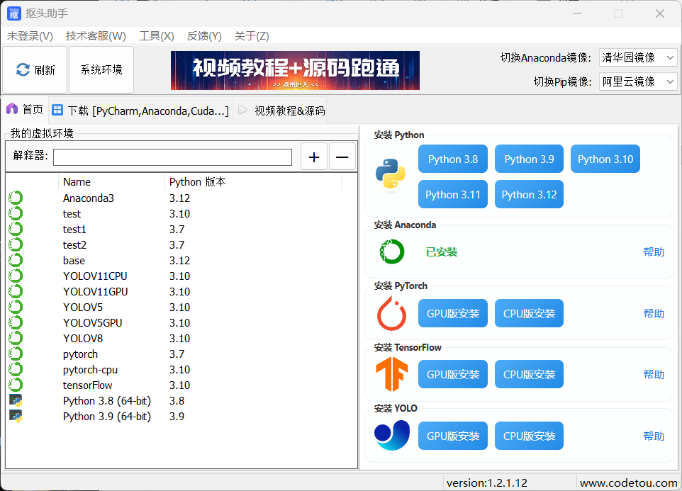Click the Anaconda logo in 安装 Anaconda section

tap(392, 252)
